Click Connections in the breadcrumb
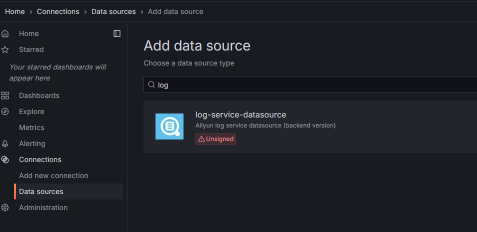 tap(58, 11)
